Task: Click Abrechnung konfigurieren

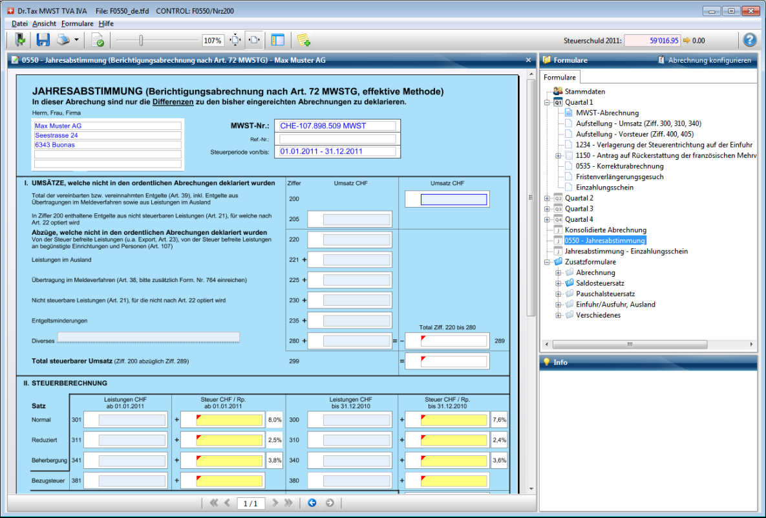Action: (705, 60)
